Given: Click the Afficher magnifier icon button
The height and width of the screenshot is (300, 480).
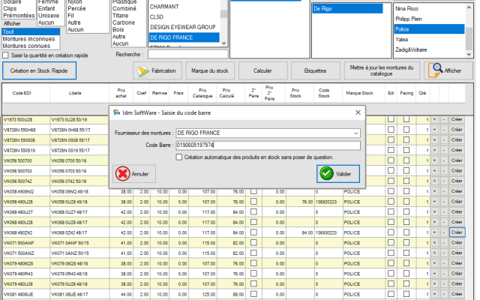Looking at the screenshot, I should pos(448,70).
